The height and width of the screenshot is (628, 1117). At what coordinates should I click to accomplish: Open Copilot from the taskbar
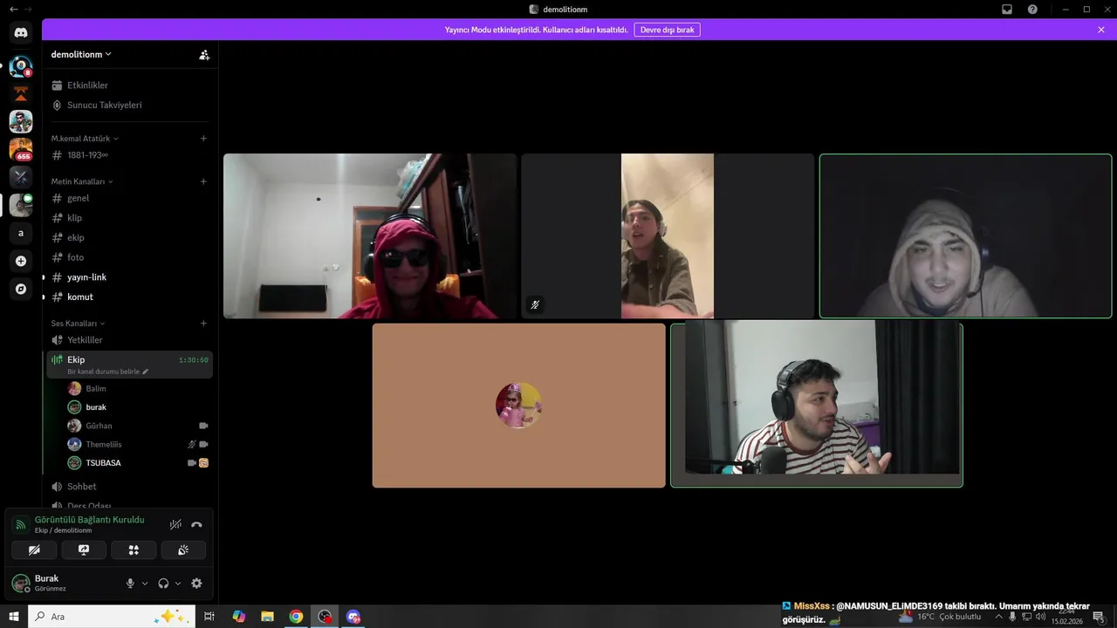pyautogui.click(x=238, y=617)
